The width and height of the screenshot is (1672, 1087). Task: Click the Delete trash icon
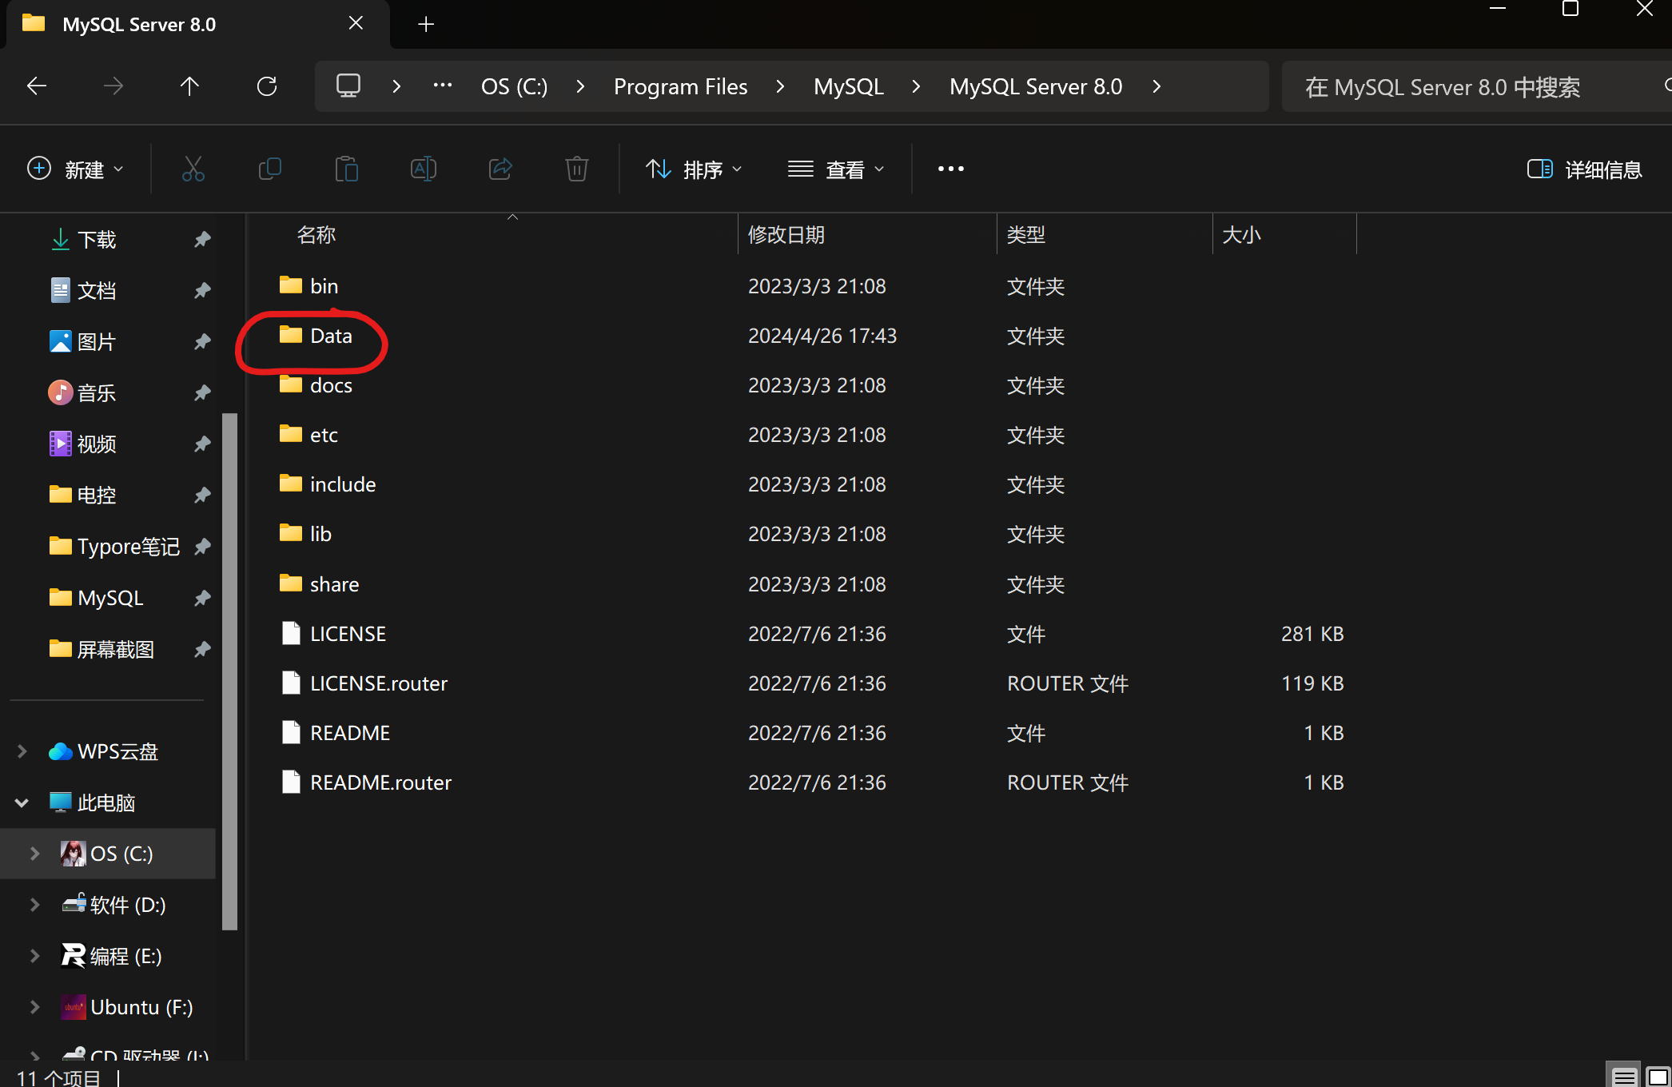pos(577,169)
